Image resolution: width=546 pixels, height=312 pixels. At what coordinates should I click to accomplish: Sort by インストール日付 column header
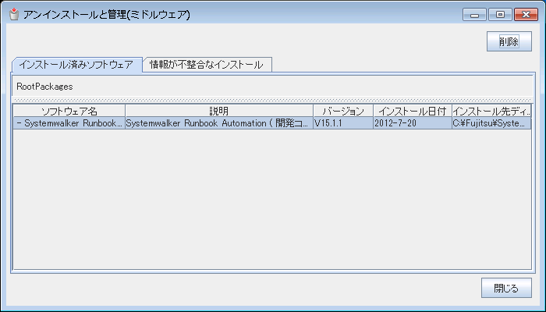[413, 111]
